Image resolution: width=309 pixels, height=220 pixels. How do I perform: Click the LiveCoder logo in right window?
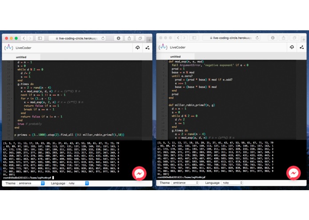163,47
